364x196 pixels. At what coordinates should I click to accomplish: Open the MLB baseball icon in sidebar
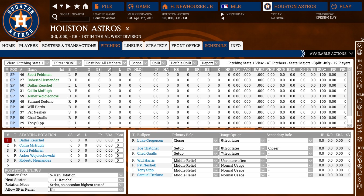[x=359, y=126]
